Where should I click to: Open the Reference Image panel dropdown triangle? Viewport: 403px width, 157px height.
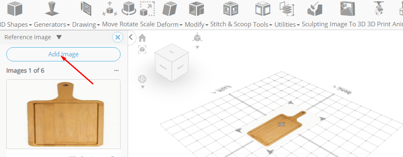[59, 37]
